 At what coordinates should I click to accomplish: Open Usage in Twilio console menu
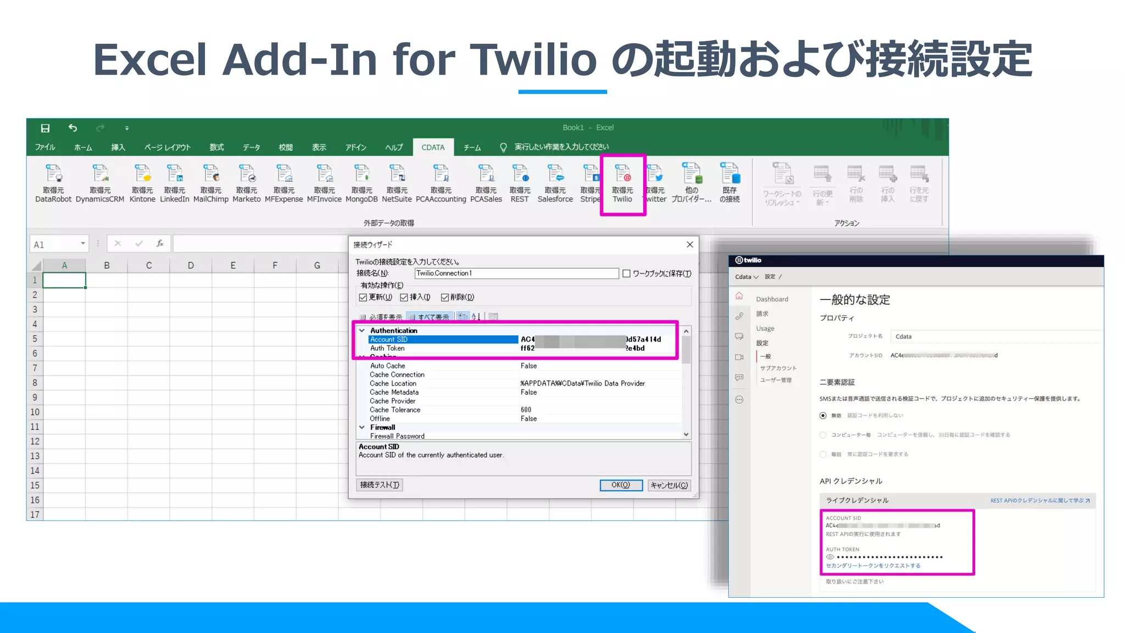coord(765,329)
